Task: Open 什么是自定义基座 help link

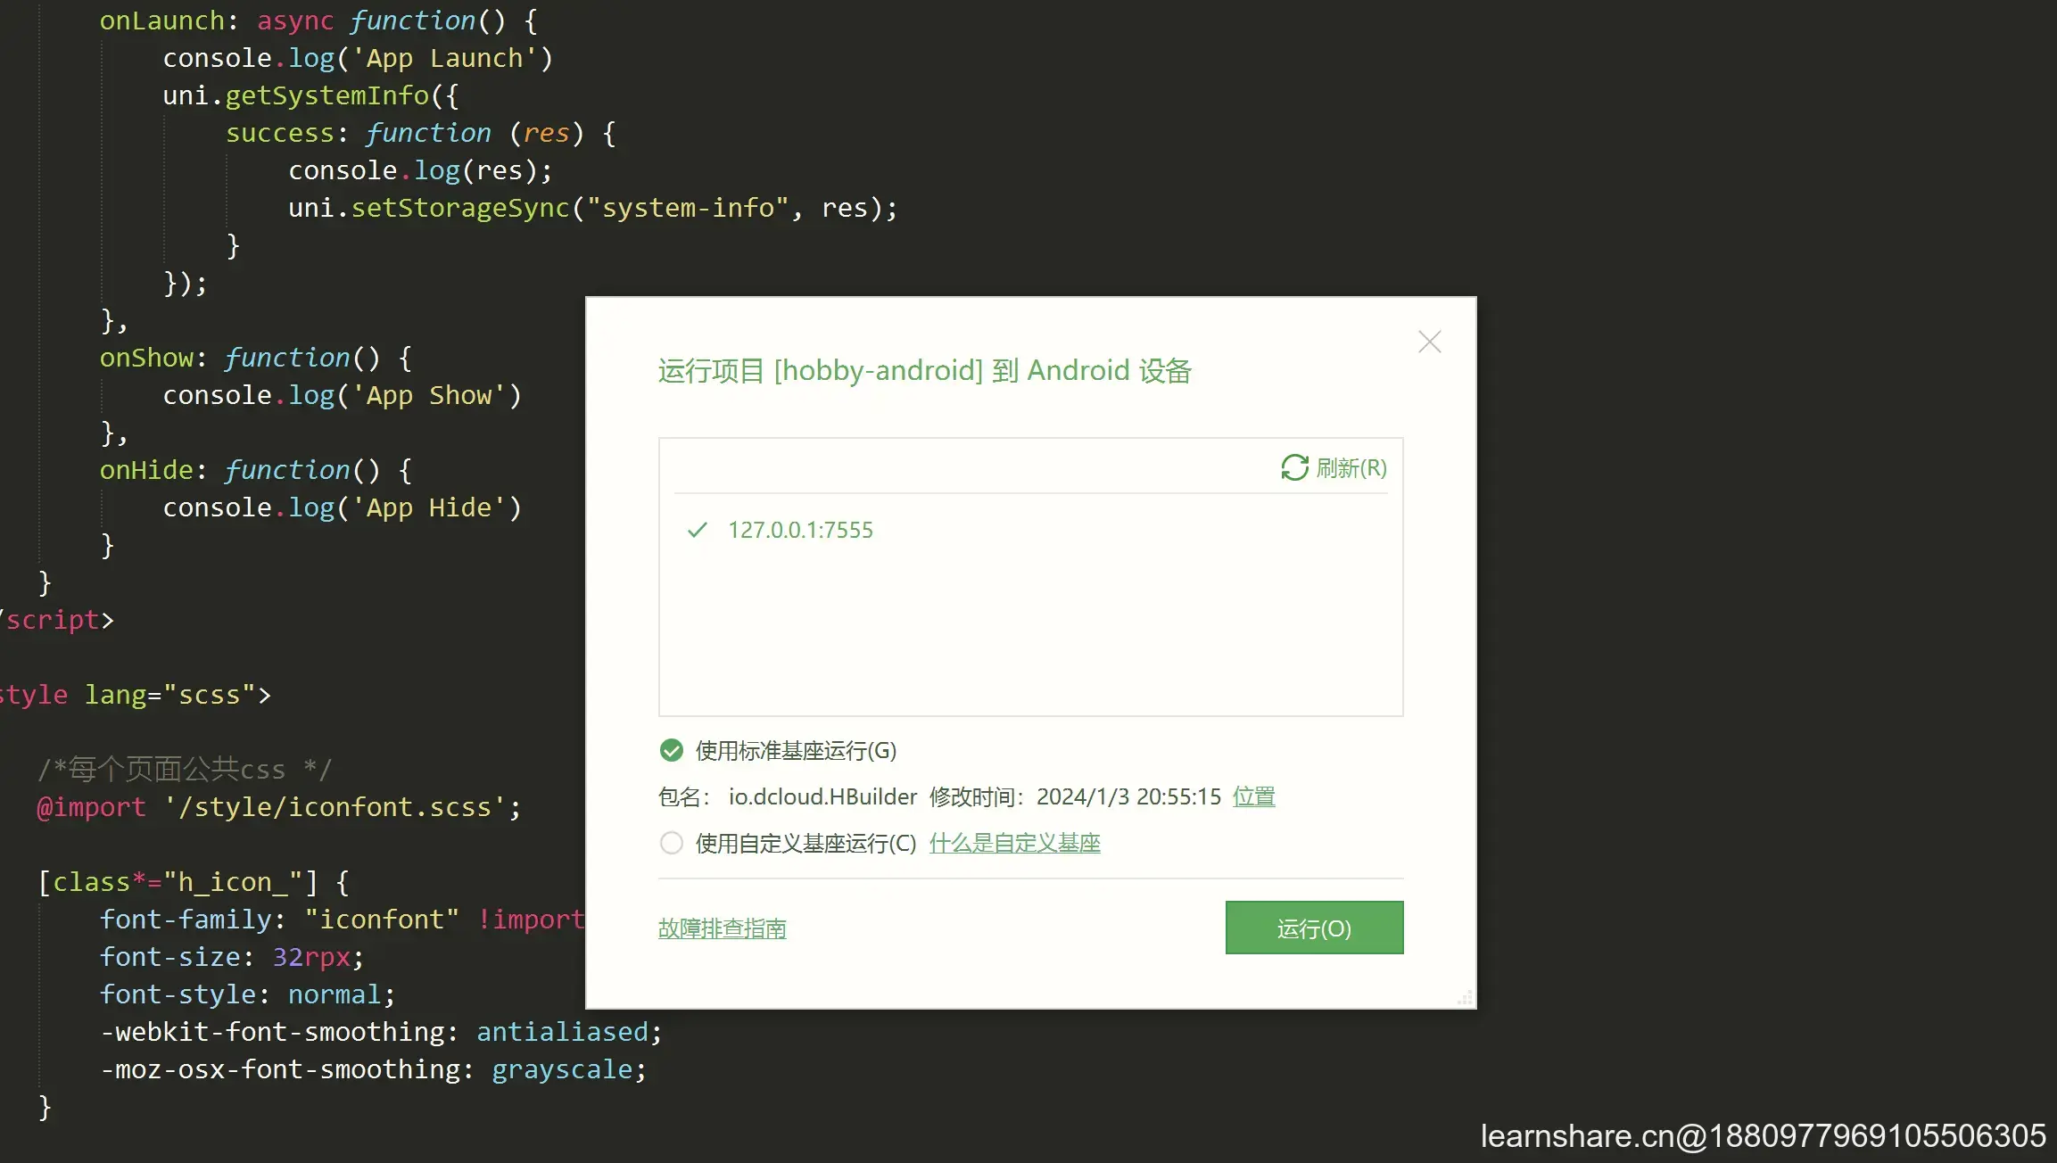Action: [x=1014, y=843]
